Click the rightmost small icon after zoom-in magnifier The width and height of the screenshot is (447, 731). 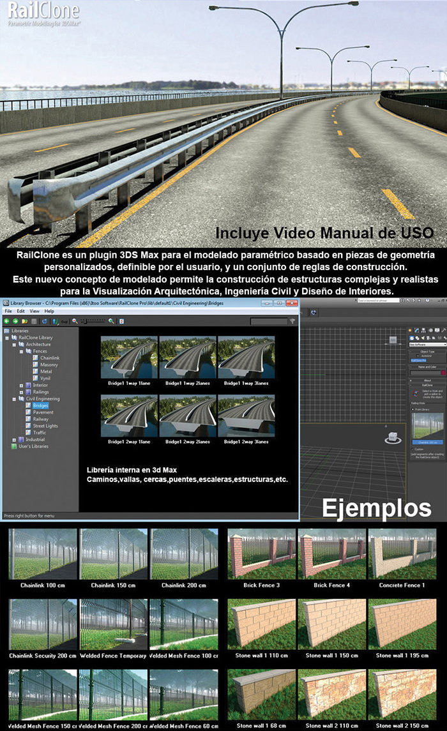pyautogui.click(x=122, y=321)
